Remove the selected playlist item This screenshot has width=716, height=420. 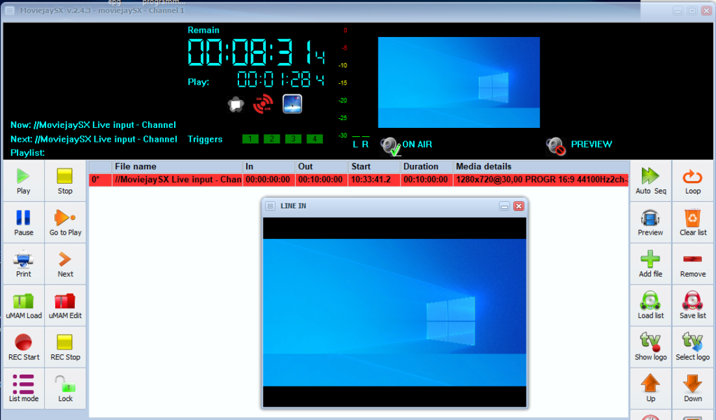point(693,264)
